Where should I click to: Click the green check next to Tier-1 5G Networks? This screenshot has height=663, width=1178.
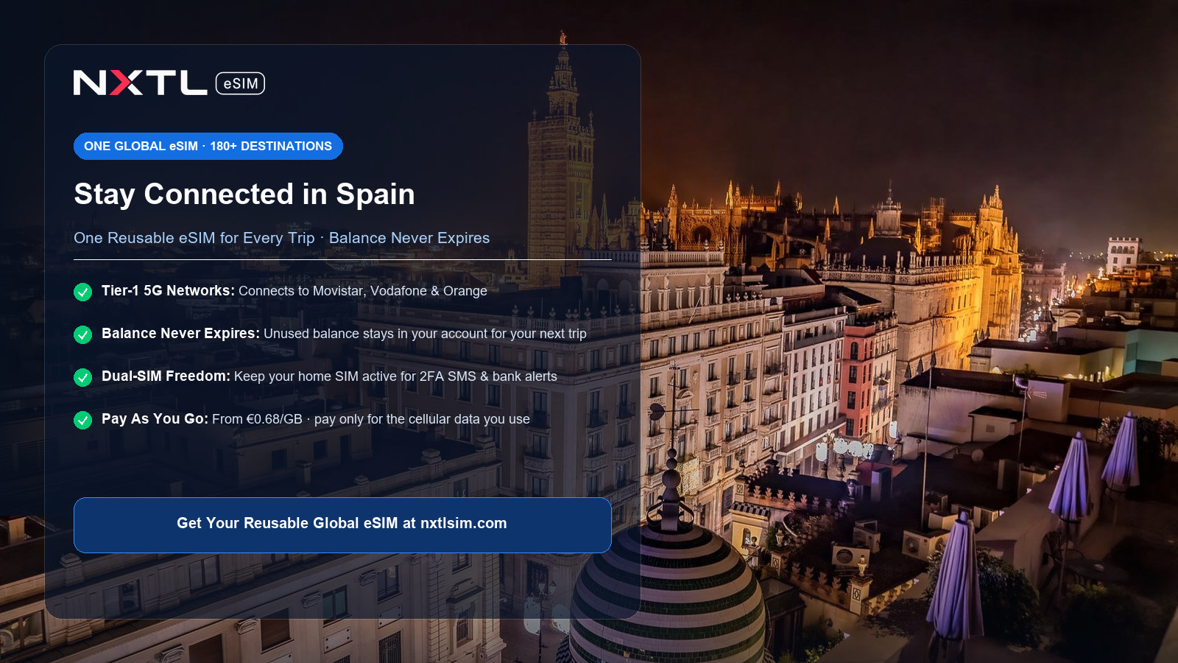coord(83,292)
